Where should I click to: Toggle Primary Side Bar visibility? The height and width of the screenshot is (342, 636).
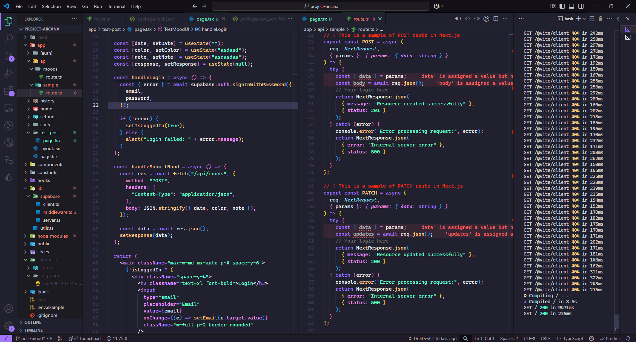coord(562,6)
